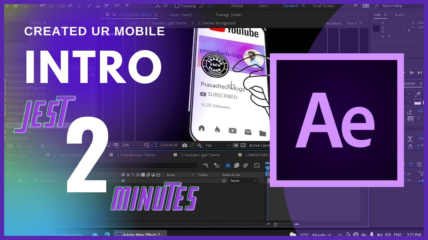Toggle the 3D glasses preview icon
The width and height of the screenshot is (428, 240).
(116, 145)
